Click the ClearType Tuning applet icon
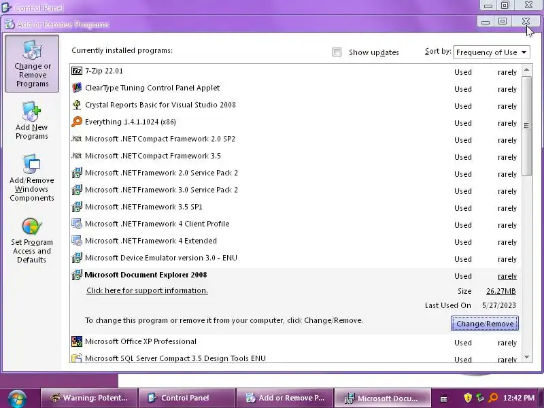Image resolution: width=544 pixels, height=408 pixels. 77,88
